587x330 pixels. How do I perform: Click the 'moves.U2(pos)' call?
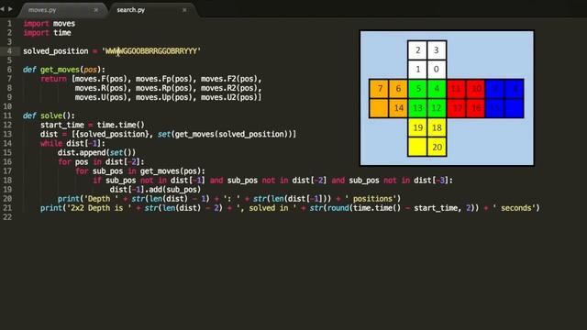pyautogui.click(x=229, y=97)
